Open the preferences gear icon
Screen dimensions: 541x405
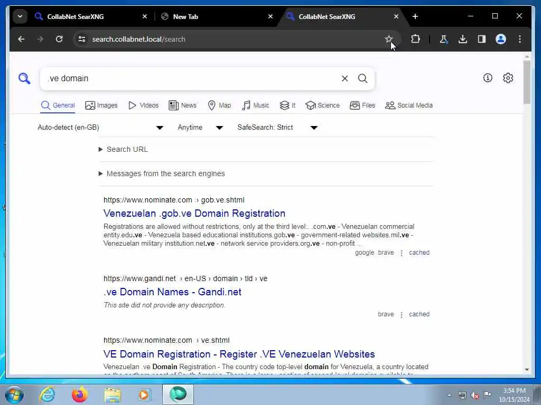[508, 78]
